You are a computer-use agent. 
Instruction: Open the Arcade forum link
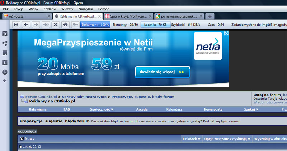pos(142,109)
